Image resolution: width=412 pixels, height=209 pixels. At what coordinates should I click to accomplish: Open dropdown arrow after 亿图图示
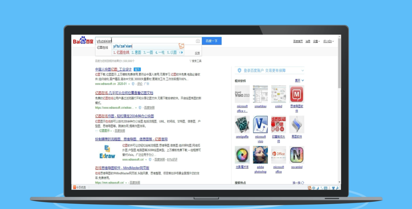click(111, 131)
